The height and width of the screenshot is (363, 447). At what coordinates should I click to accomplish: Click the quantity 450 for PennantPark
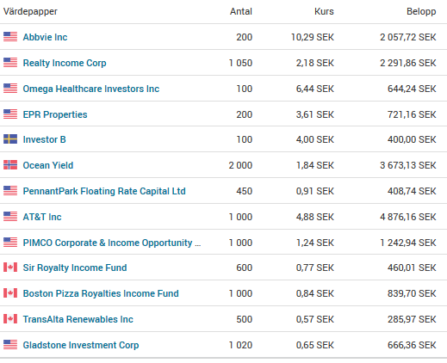[245, 191]
